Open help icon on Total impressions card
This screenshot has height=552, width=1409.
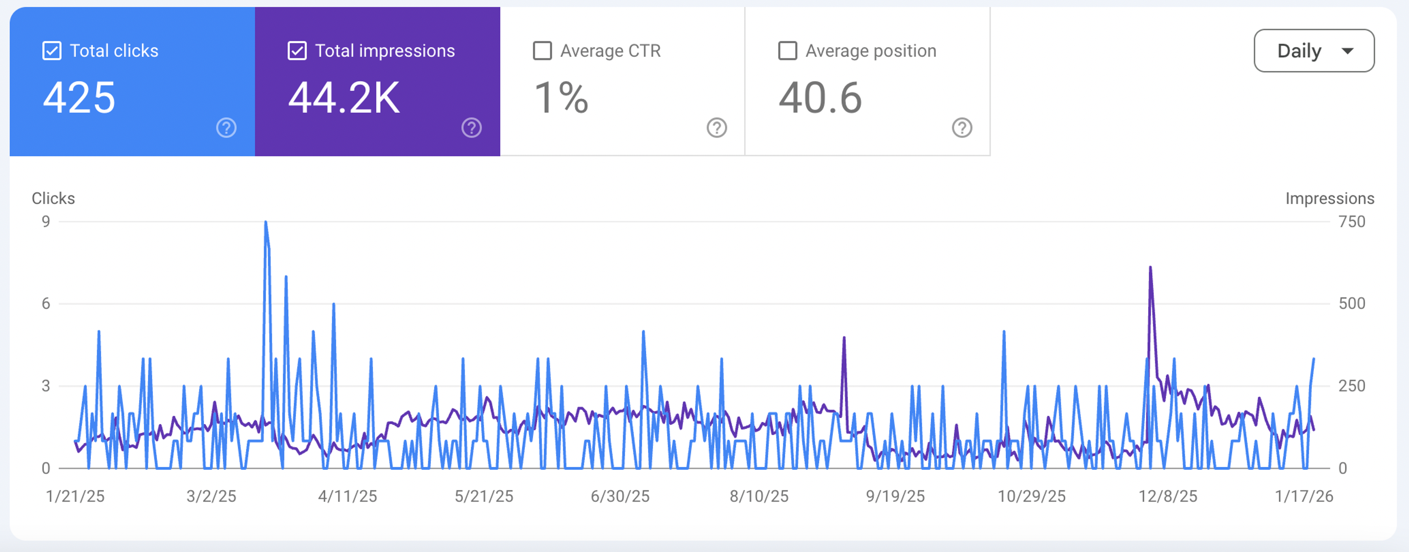[x=472, y=127]
